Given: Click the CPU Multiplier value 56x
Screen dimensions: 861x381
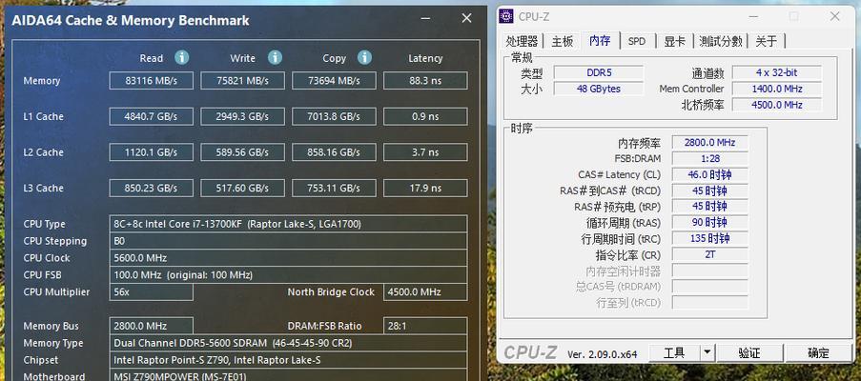Looking at the screenshot, I should 151,291.
